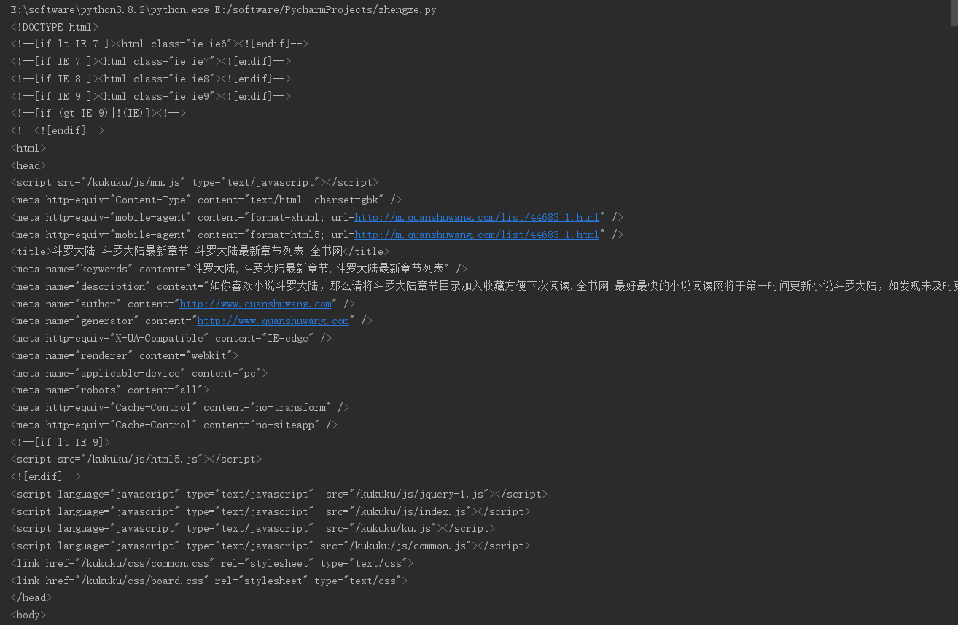Follow the generator meta quanshuwang.com link
Image resolution: width=958 pixels, height=625 pixels.
pos(273,321)
